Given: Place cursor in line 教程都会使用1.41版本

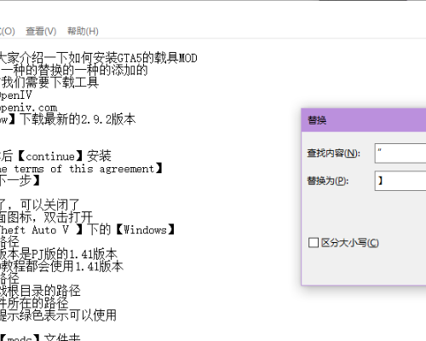Looking at the screenshot, I should coord(61,266).
